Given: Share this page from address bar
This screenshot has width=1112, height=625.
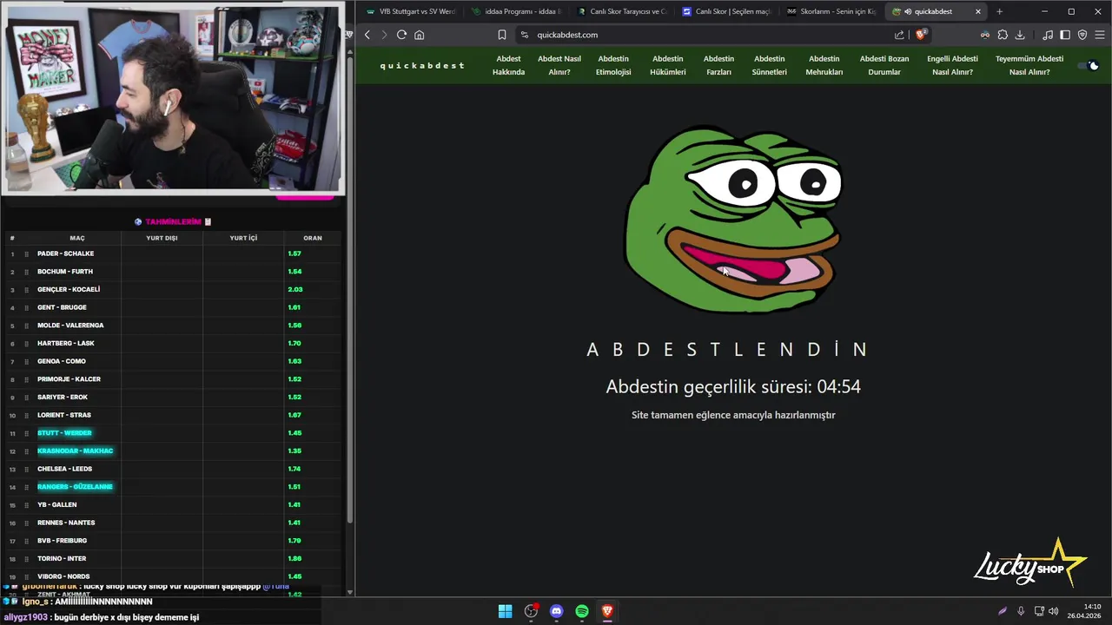Looking at the screenshot, I should point(899,35).
